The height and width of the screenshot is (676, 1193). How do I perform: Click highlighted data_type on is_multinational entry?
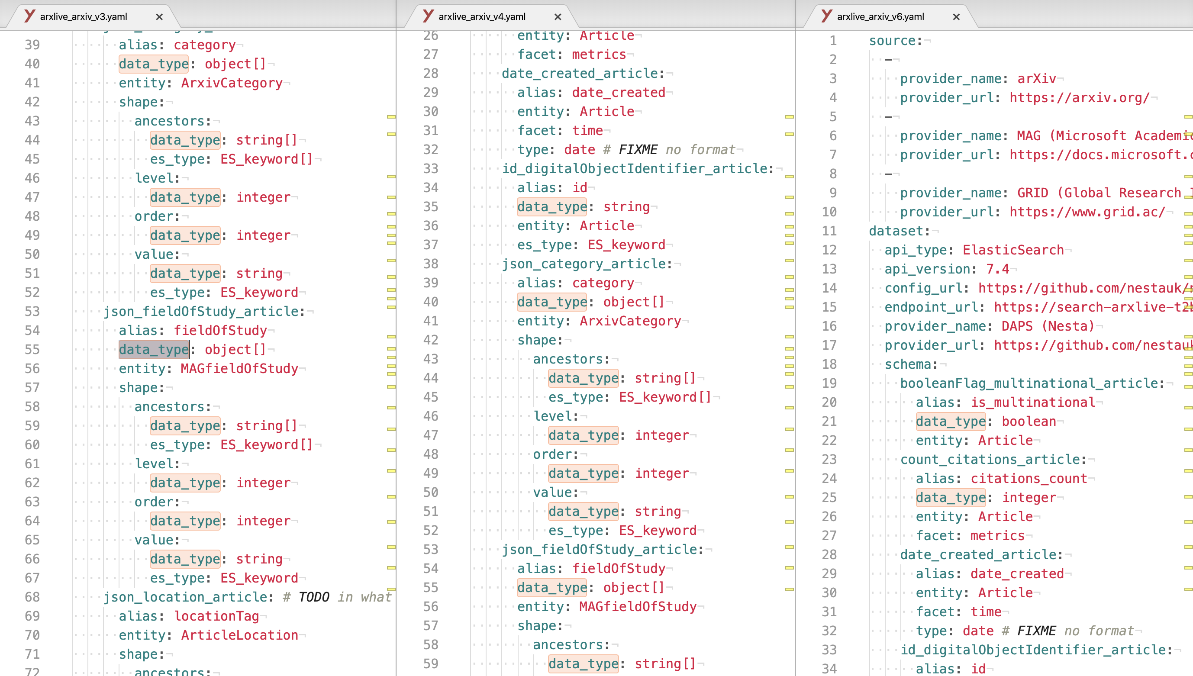[x=951, y=422]
